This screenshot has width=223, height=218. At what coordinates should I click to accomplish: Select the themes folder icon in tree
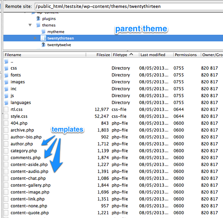(x=38, y=25)
